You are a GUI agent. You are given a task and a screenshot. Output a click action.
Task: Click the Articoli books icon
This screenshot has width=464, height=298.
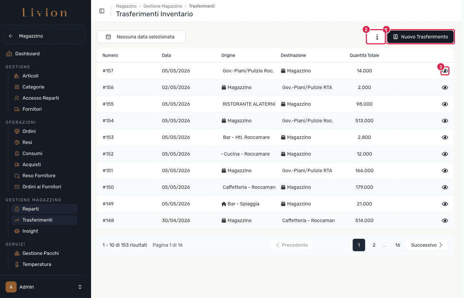(x=17, y=76)
